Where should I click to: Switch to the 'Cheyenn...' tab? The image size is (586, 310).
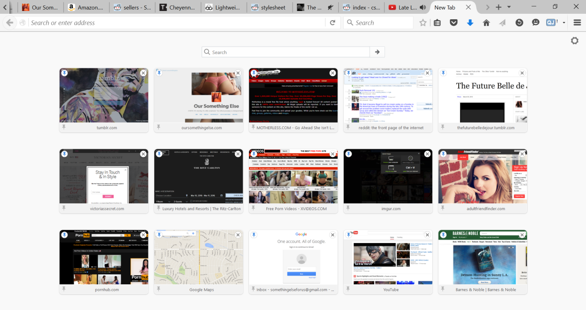pos(178,7)
